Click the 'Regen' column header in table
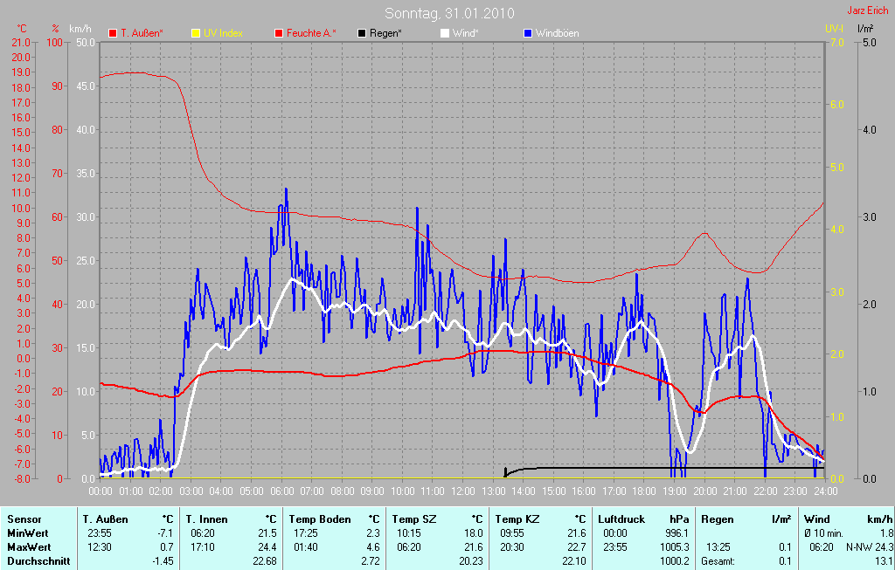This screenshot has height=570, width=895. point(718,519)
